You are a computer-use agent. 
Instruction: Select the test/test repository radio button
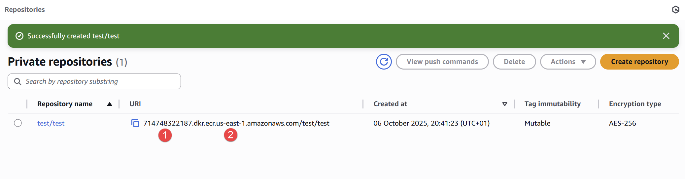tap(18, 123)
